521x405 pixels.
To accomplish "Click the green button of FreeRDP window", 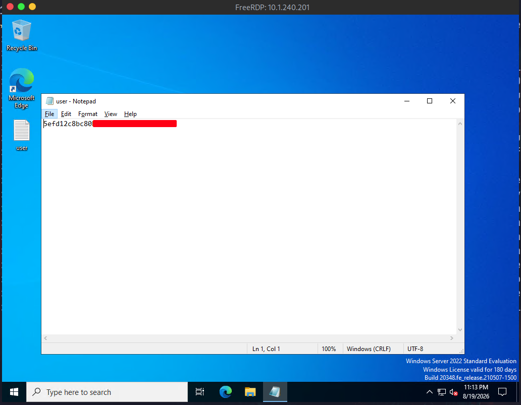I will coord(21,7).
